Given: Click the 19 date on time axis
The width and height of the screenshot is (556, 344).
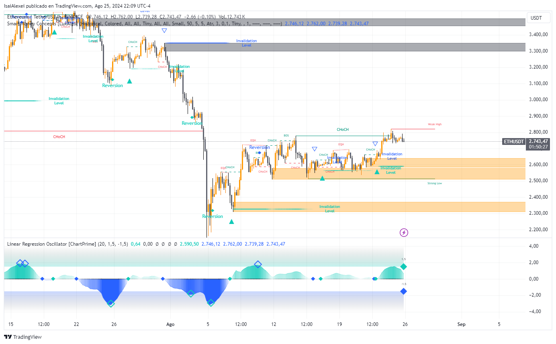Looking at the screenshot, I should point(339,324).
